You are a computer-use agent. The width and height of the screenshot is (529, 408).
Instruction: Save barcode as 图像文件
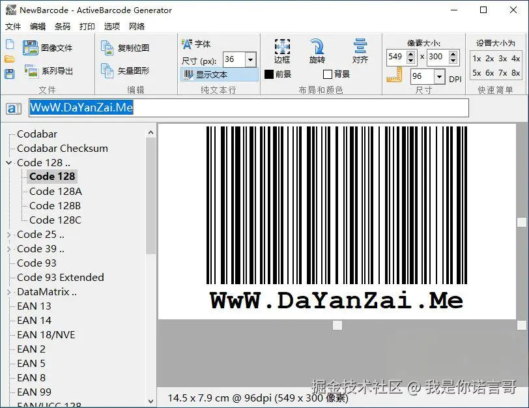click(48, 48)
